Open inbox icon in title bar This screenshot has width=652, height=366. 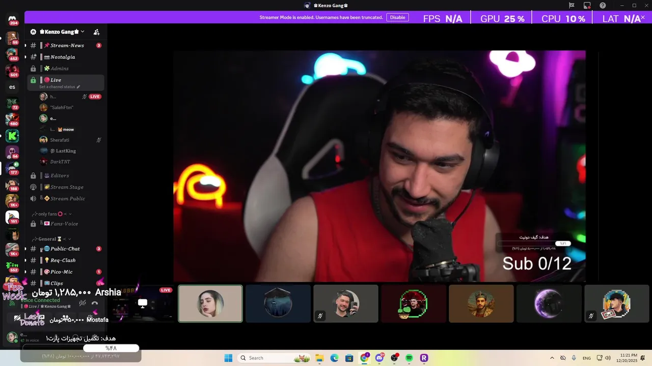(587, 5)
